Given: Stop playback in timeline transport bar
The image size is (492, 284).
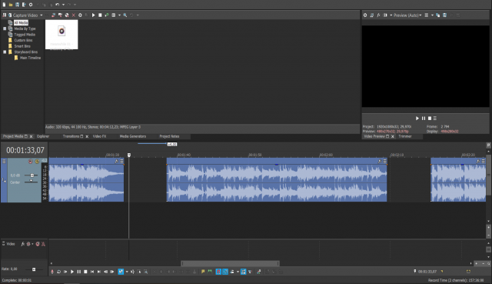Looking at the screenshot, I should pyautogui.click(x=85, y=272).
